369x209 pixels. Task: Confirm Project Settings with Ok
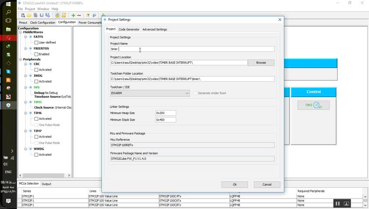(235, 185)
